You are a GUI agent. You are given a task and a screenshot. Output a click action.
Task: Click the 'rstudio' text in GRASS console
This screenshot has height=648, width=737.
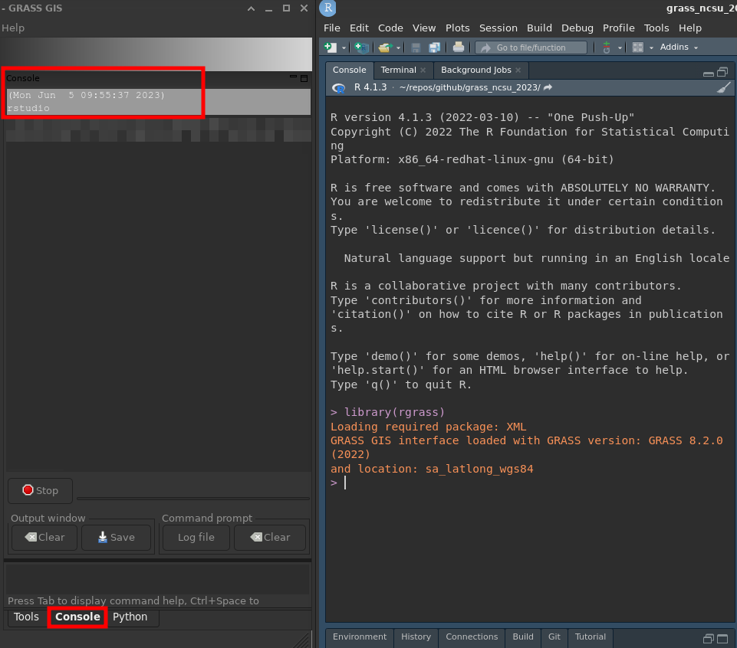point(28,108)
